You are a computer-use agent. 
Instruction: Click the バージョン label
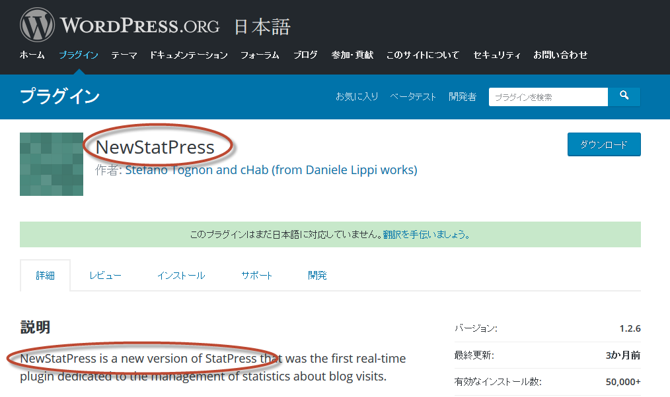click(x=476, y=328)
